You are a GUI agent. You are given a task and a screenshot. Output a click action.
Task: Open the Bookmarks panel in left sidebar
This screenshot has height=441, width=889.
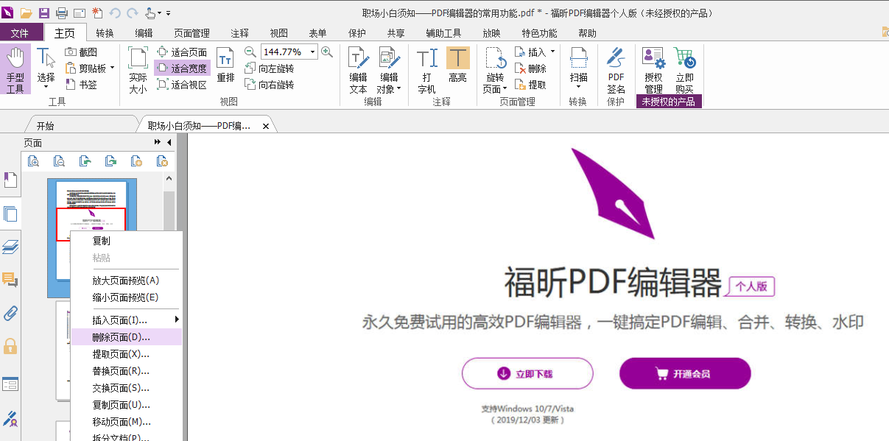pyautogui.click(x=10, y=180)
